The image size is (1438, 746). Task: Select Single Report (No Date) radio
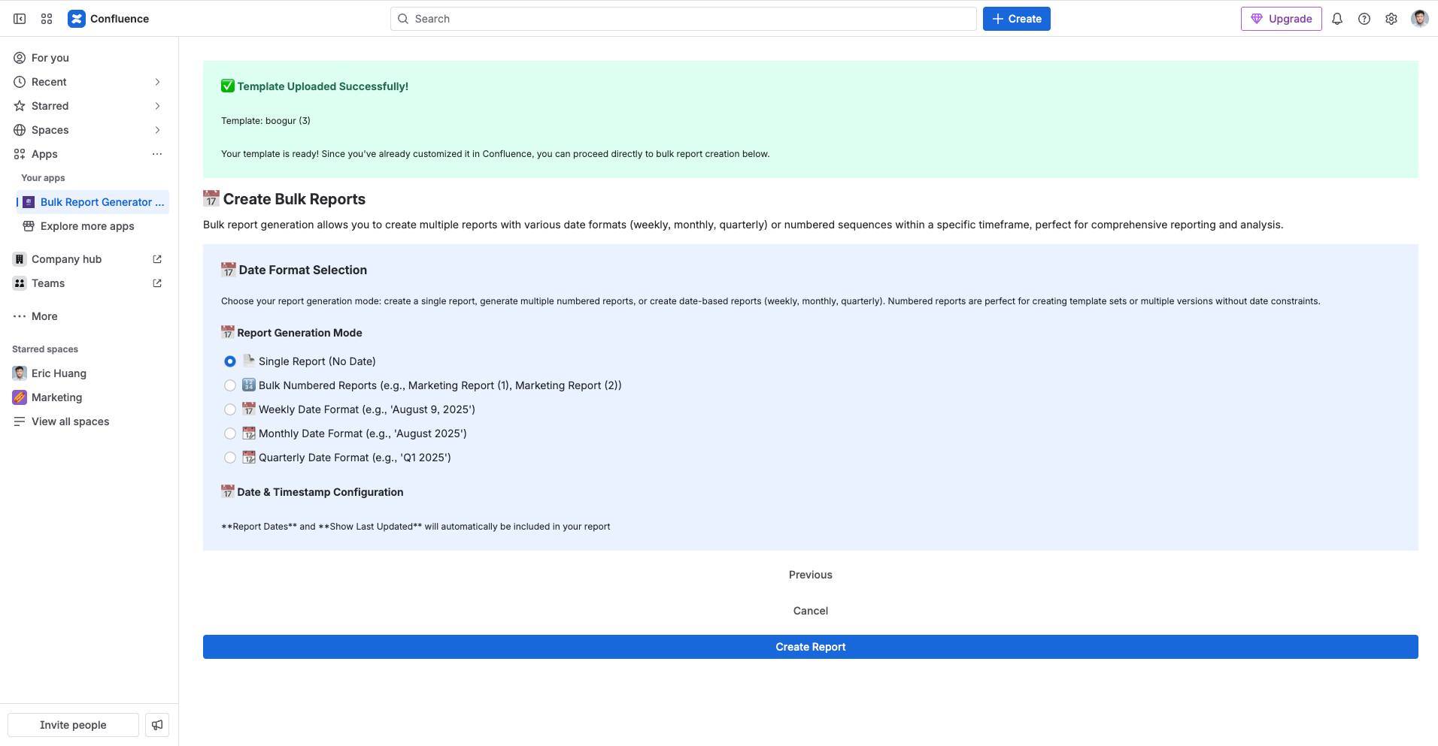coord(230,361)
